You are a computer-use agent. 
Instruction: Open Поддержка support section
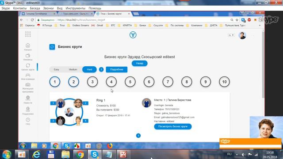click(x=28, y=111)
